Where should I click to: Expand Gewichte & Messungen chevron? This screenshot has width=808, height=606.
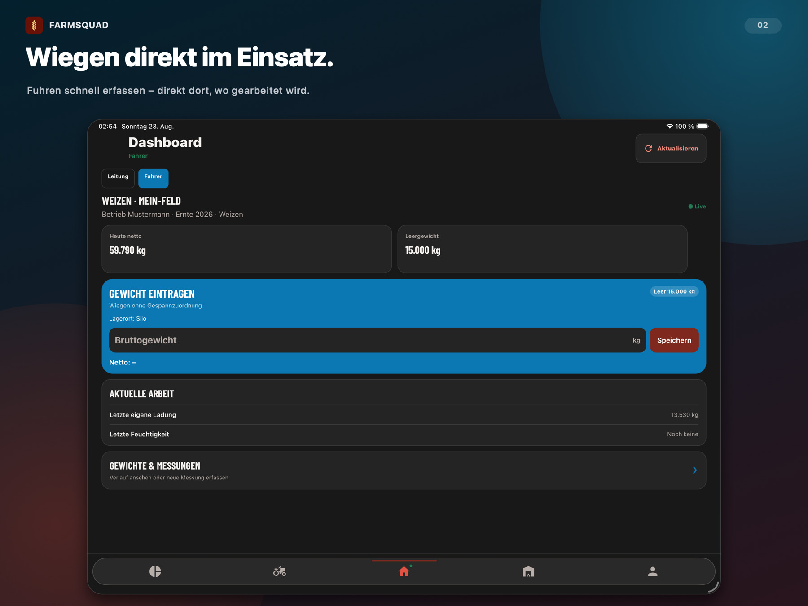pos(694,470)
